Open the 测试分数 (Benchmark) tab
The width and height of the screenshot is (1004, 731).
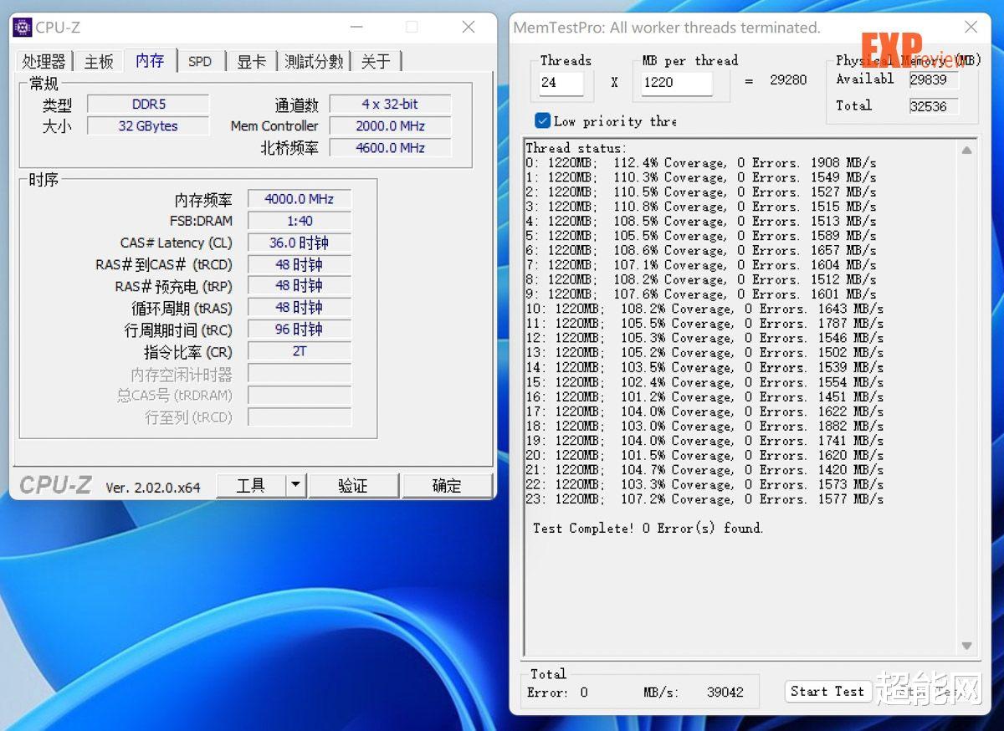pos(314,60)
